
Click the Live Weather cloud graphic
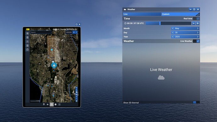[161, 78]
